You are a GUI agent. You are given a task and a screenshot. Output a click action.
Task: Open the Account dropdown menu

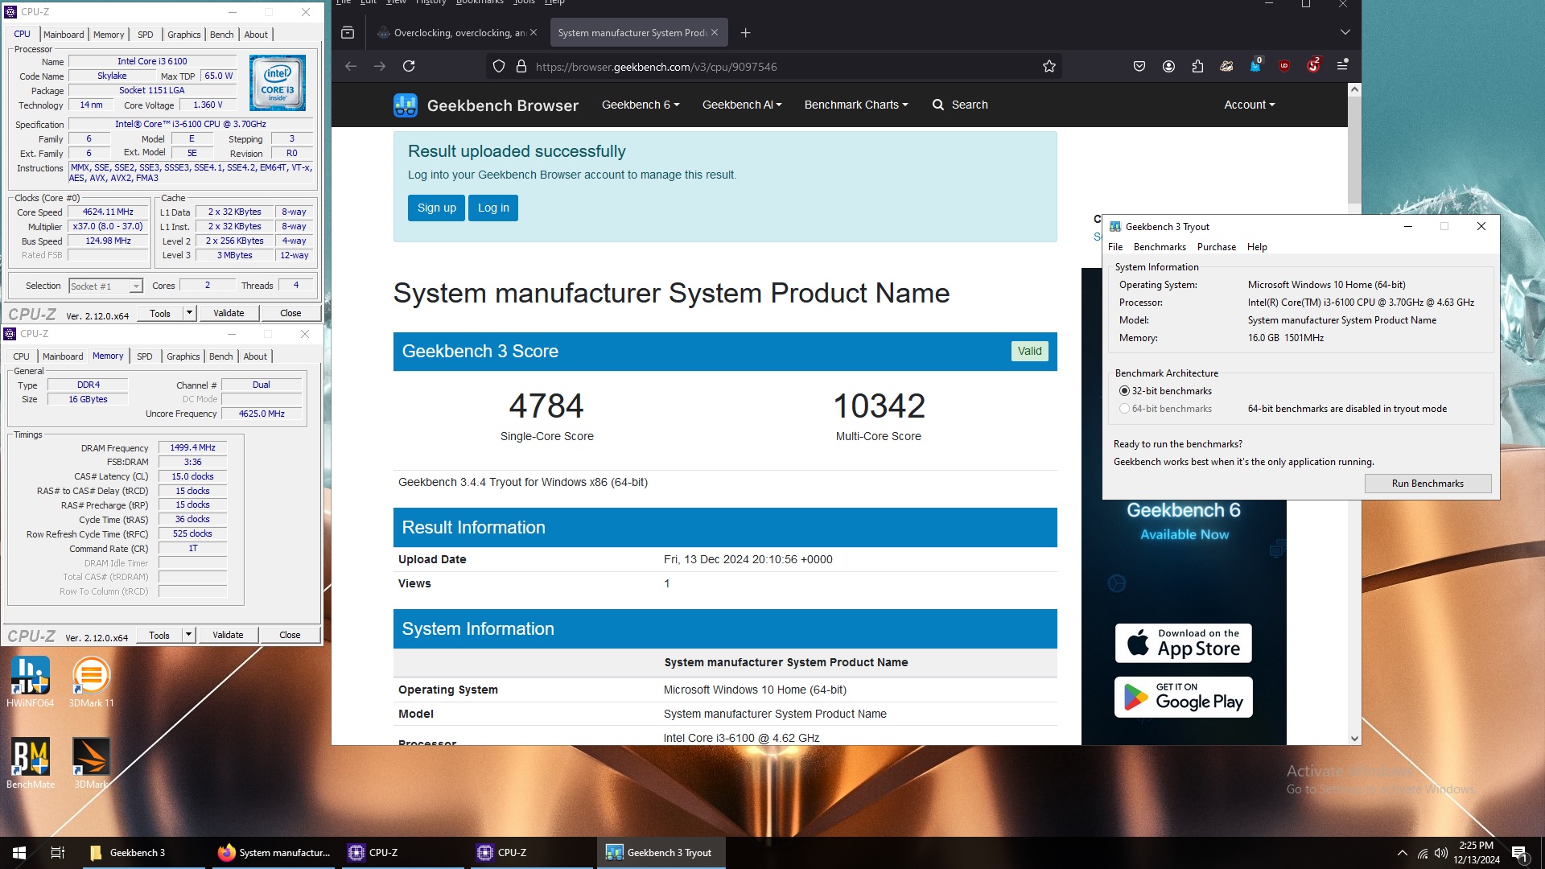point(1250,105)
